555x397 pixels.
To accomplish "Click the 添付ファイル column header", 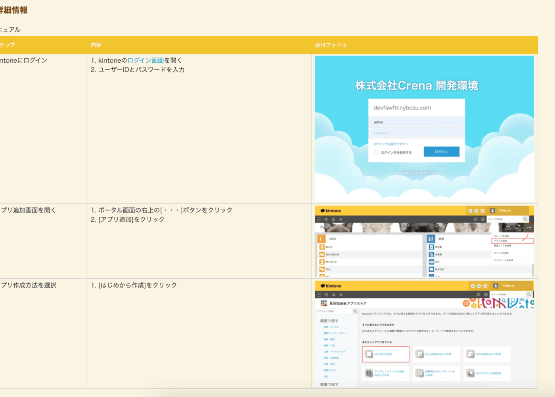I will 331,45.
